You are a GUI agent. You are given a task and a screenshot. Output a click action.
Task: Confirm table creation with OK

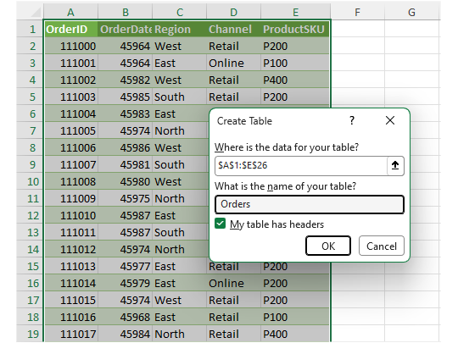(328, 246)
